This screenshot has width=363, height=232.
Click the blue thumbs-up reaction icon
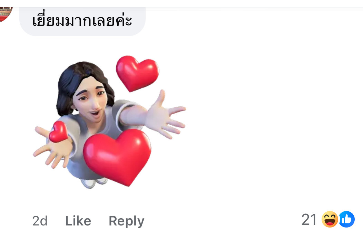coord(347,219)
